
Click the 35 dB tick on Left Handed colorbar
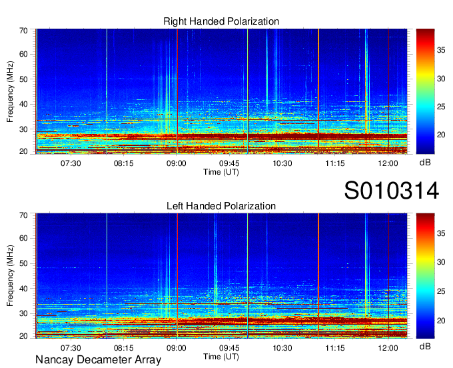coord(441,233)
